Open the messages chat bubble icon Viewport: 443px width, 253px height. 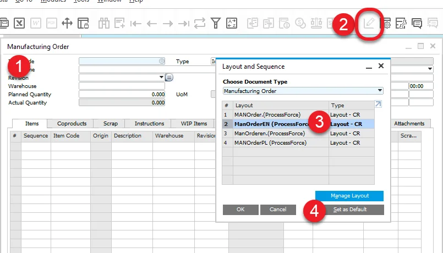pos(417,24)
